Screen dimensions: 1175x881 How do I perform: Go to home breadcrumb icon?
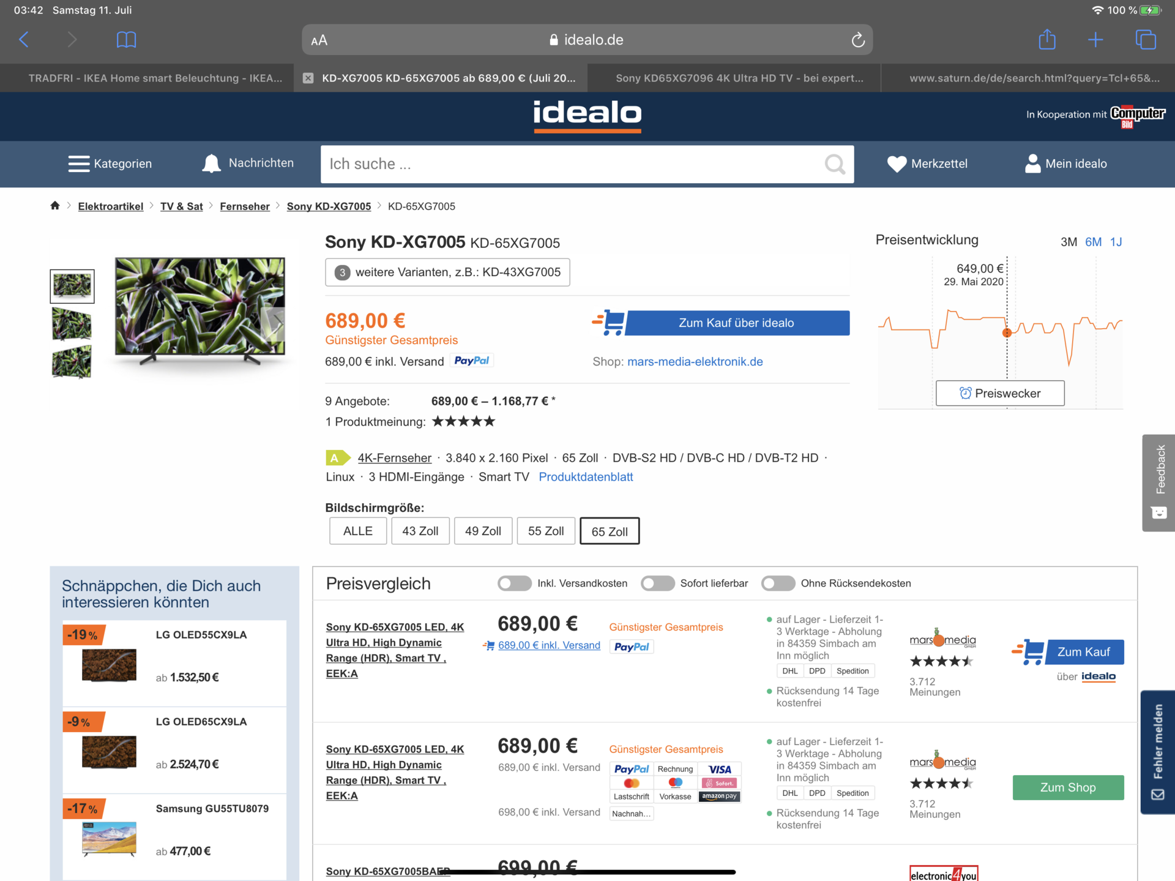[55, 206]
